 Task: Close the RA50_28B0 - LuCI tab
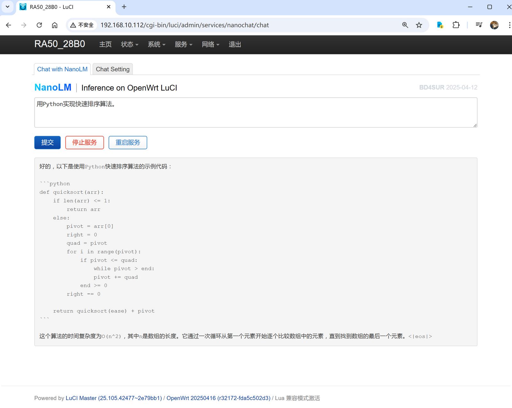108,7
